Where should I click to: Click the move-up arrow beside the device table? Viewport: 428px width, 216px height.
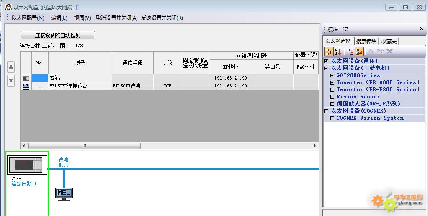click(x=11, y=67)
